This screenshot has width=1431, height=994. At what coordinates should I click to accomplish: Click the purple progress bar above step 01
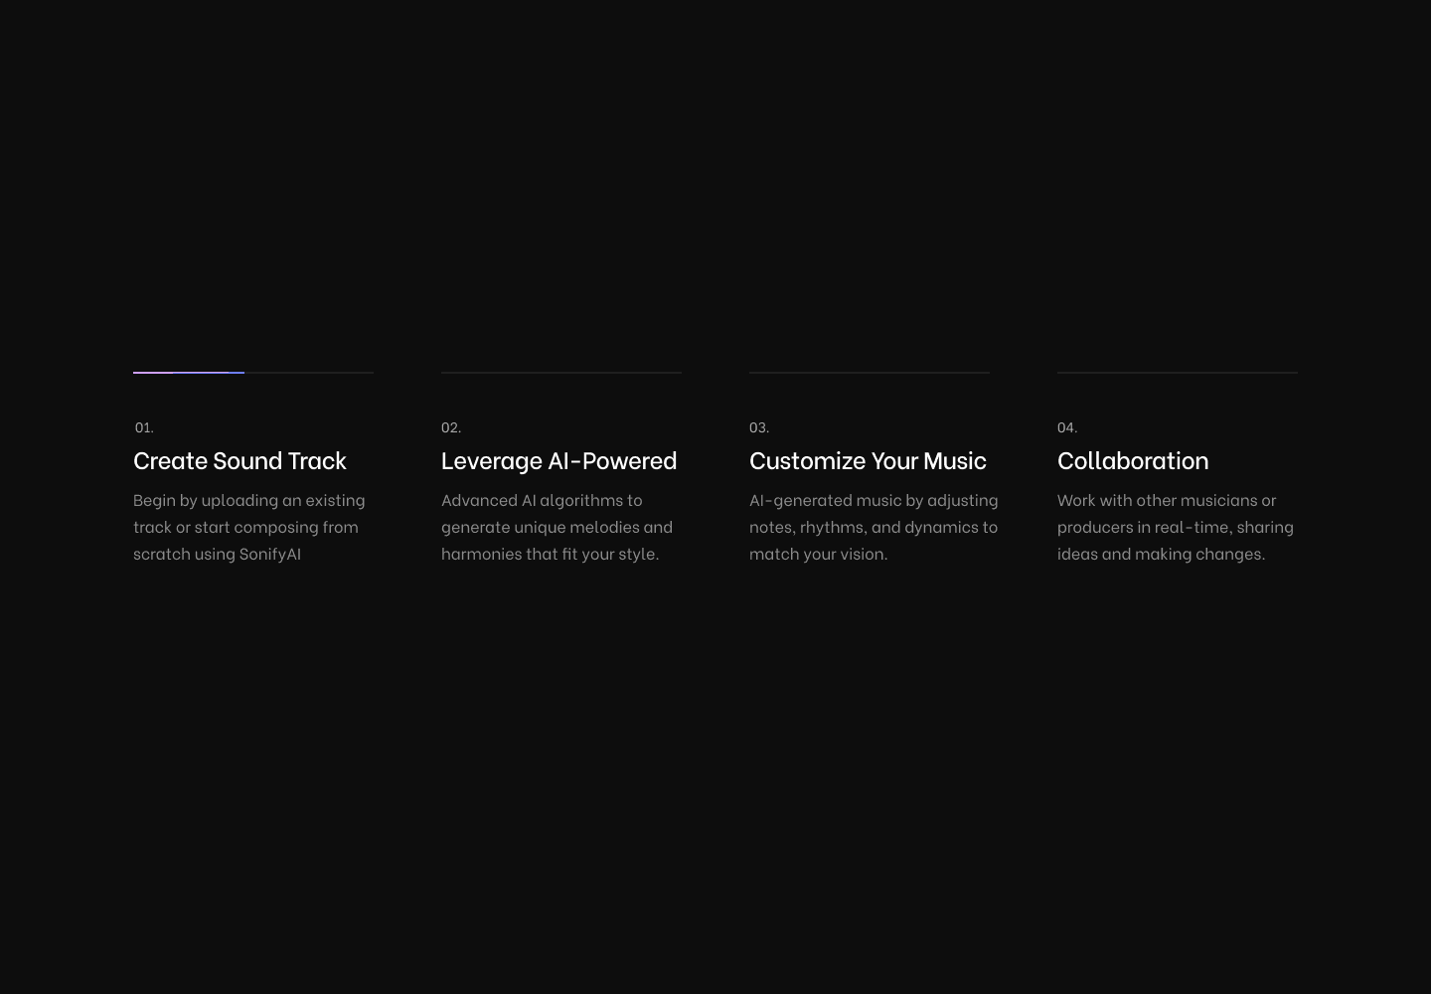[189, 373]
